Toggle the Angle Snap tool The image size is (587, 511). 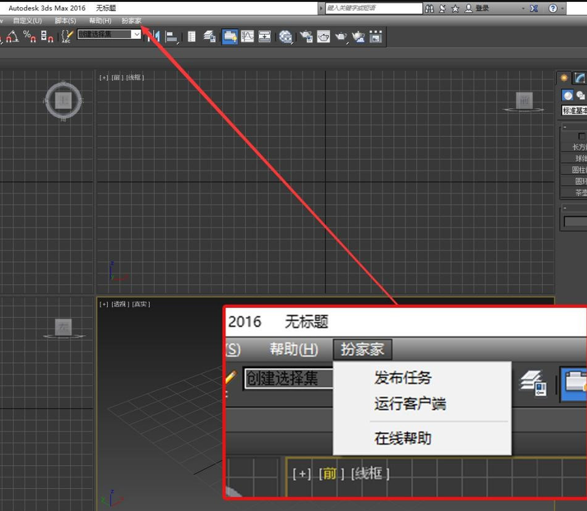click(12, 36)
